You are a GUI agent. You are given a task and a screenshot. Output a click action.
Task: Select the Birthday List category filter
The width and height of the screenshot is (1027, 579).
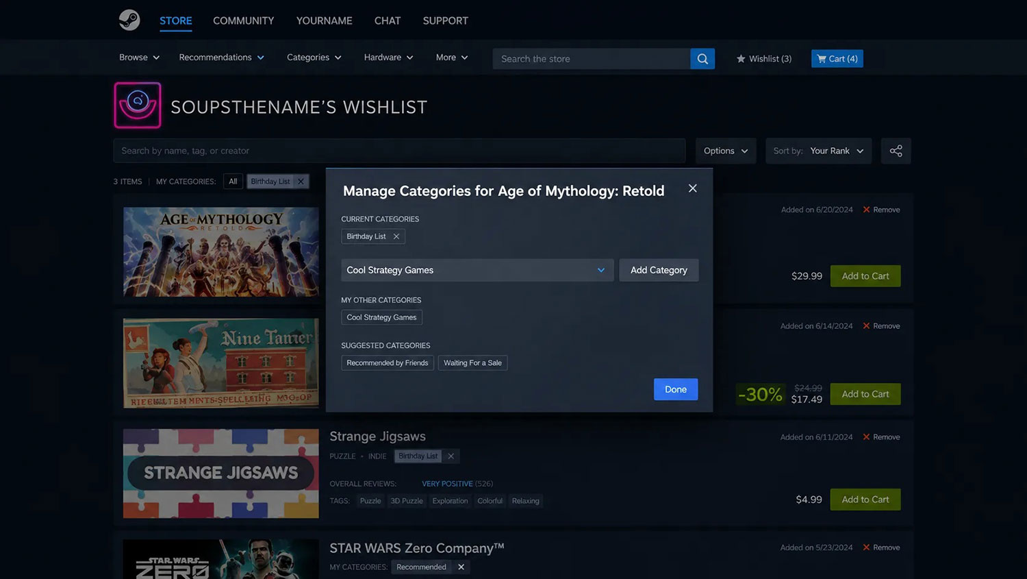coord(270,182)
